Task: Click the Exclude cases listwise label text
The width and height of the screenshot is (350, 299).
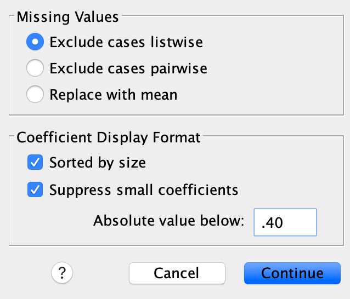Action: (126, 42)
